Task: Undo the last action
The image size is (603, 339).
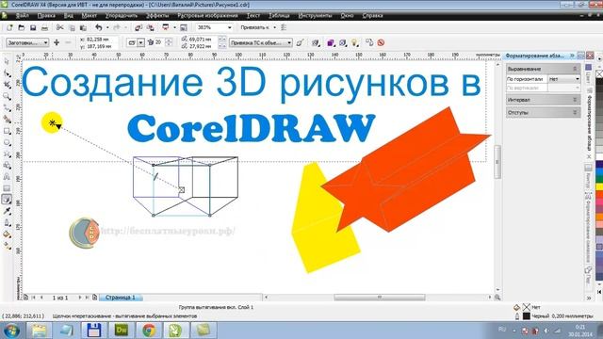Action: 99,27
